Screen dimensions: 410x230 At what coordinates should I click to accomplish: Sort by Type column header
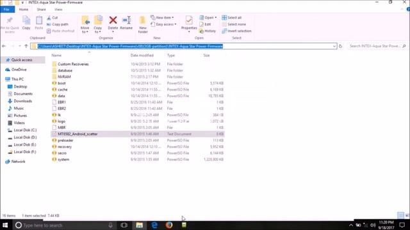point(171,56)
